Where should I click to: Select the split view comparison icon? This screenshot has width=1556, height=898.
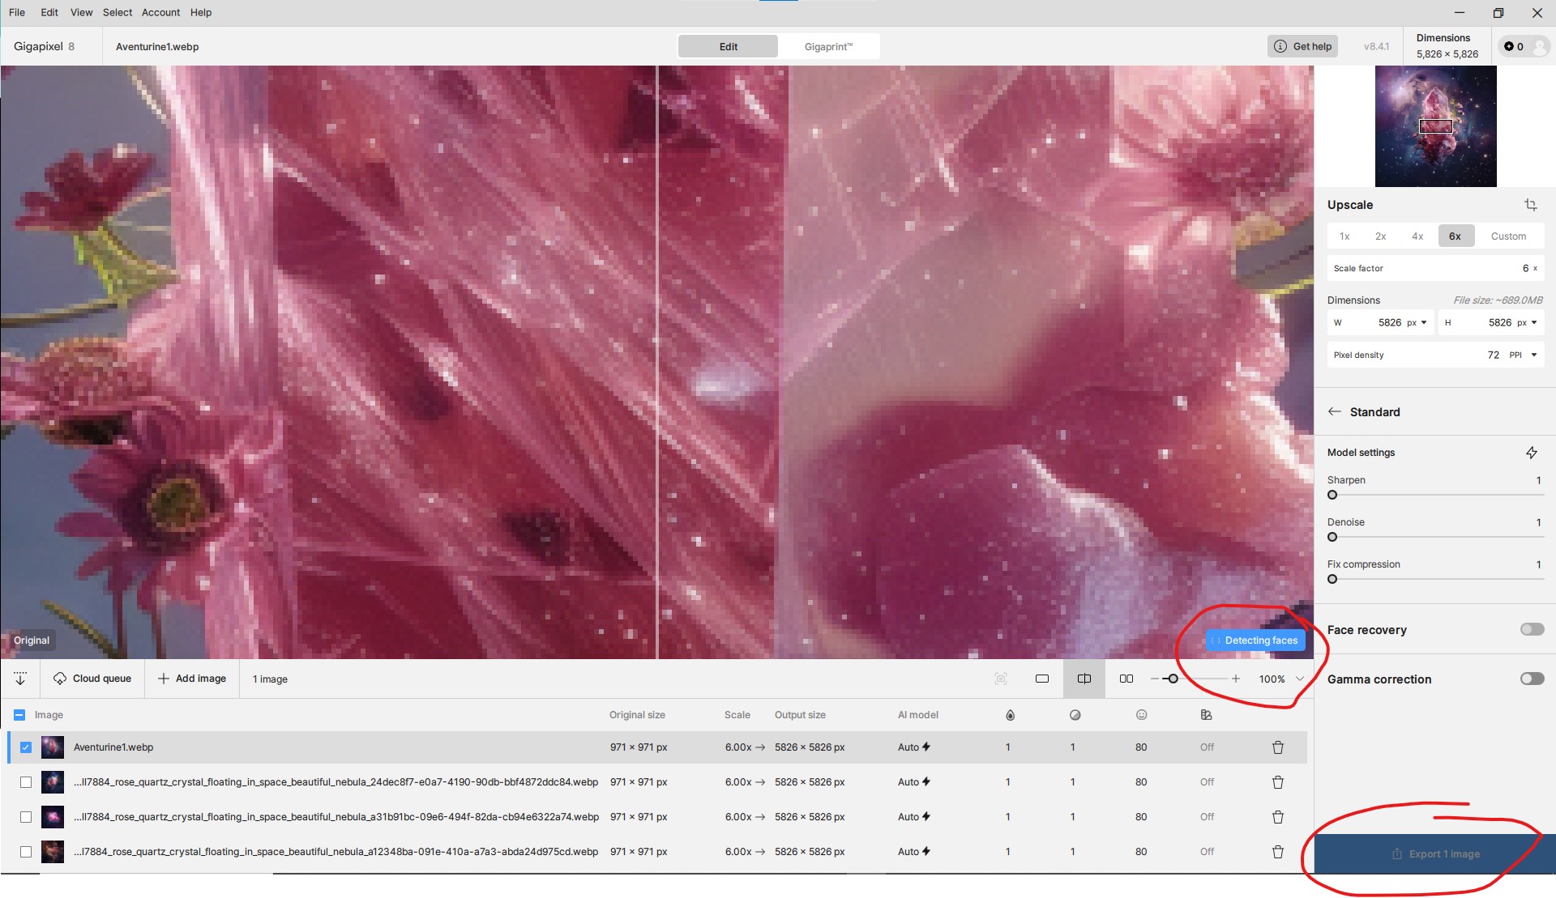pos(1084,679)
